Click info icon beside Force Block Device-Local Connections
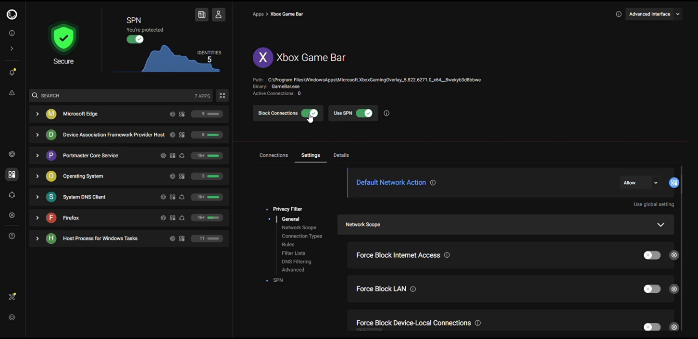Image resolution: width=698 pixels, height=339 pixels. pyautogui.click(x=478, y=323)
